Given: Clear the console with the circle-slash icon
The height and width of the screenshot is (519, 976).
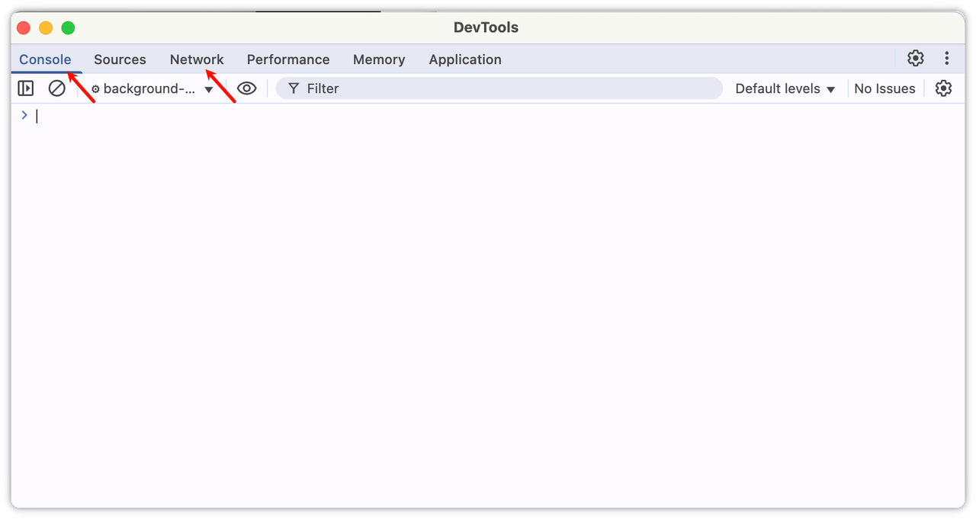Looking at the screenshot, I should tap(56, 88).
